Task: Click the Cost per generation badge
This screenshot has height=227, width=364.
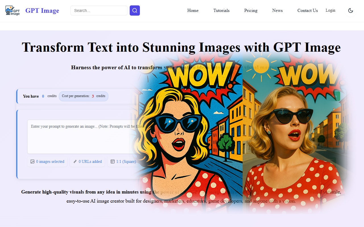Action: point(84,96)
